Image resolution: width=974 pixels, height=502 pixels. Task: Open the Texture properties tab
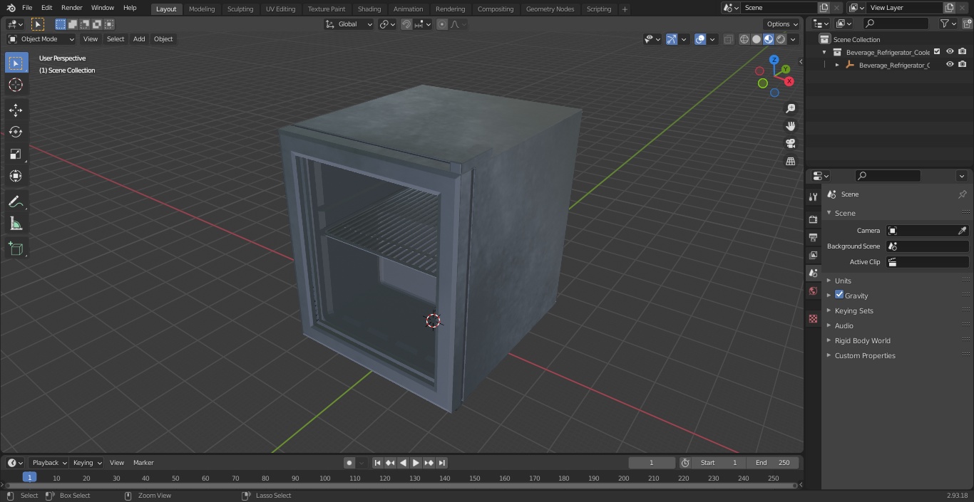pos(813,318)
